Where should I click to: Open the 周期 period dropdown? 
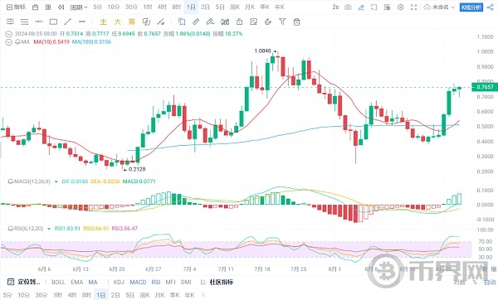click(79, 7)
